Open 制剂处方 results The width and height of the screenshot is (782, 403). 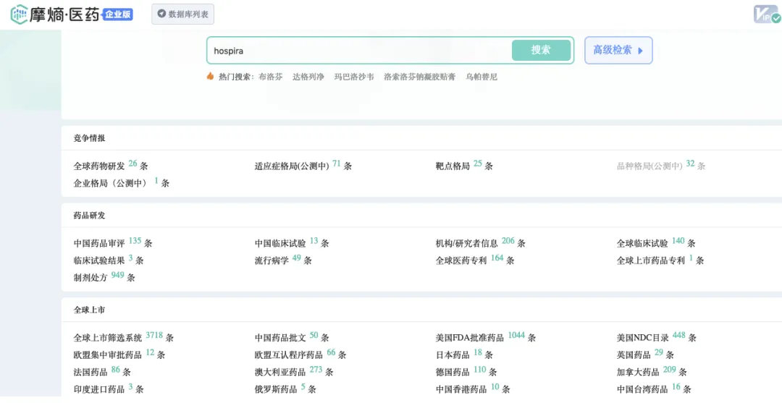pyautogui.click(x=91, y=277)
